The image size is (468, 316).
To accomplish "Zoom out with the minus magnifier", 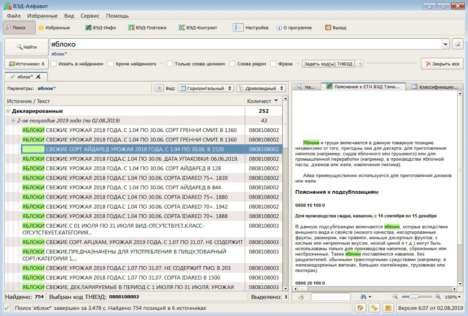I will pos(395,297).
